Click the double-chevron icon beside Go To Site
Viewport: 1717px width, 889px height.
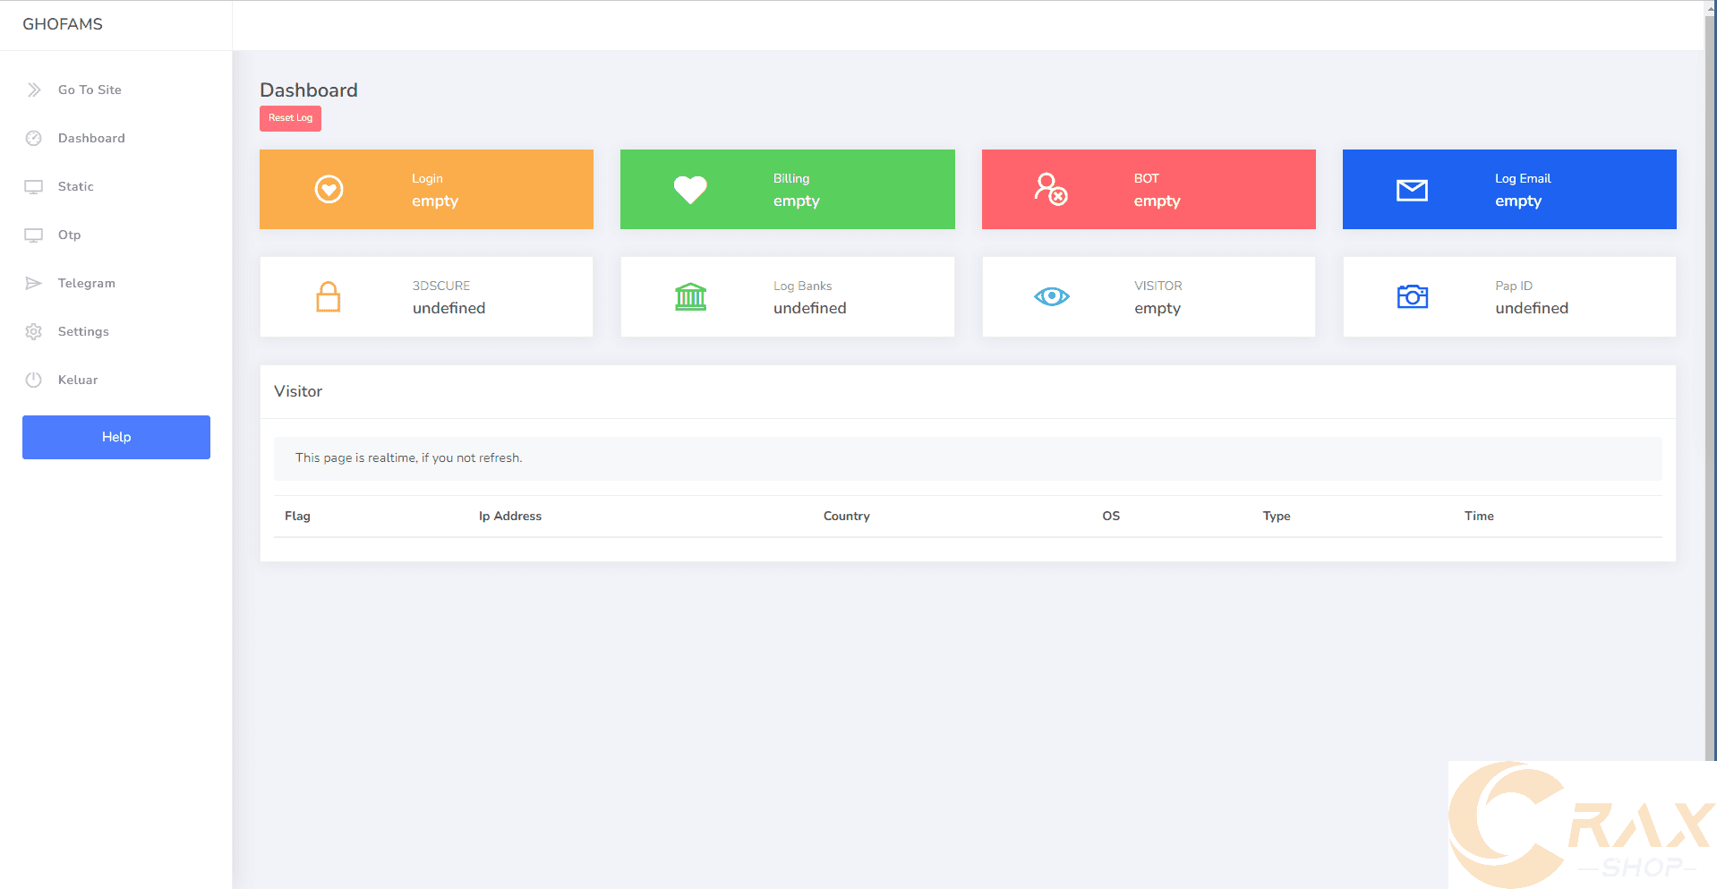[34, 90]
